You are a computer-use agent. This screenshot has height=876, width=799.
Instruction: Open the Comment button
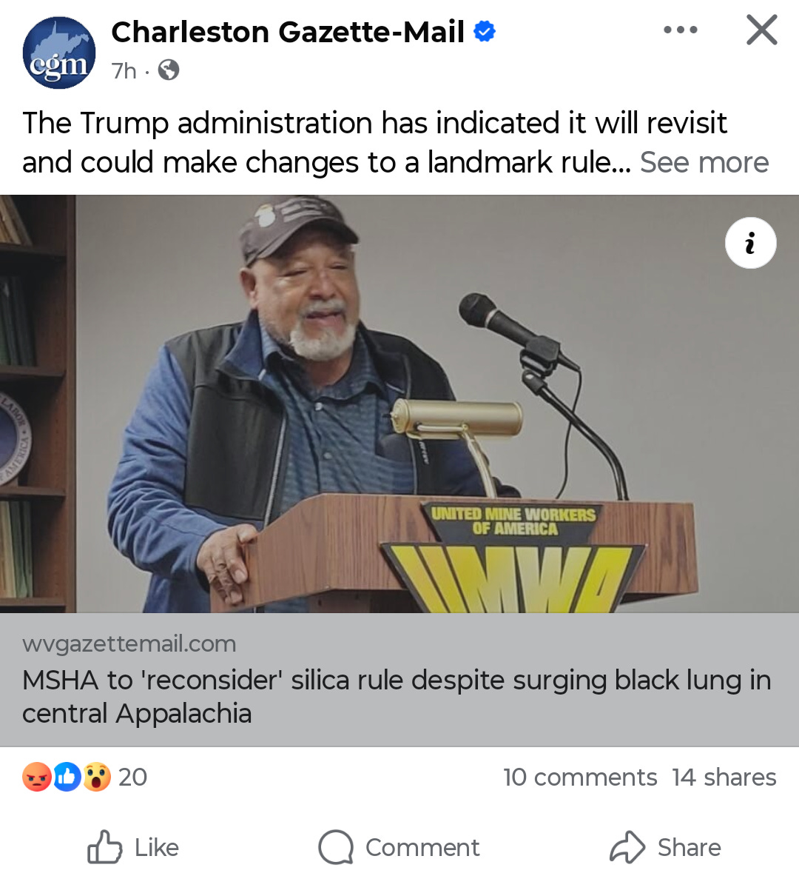tap(399, 848)
